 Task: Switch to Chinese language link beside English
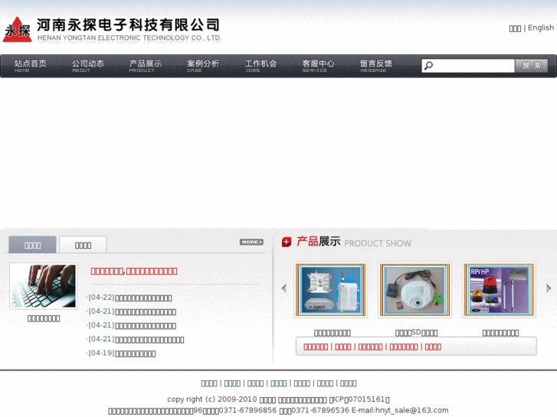[x=515, y=28]
